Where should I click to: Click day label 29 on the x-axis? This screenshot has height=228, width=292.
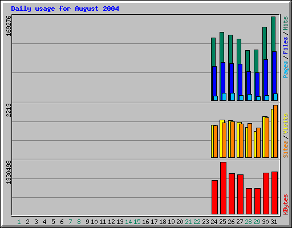(257, 222)
